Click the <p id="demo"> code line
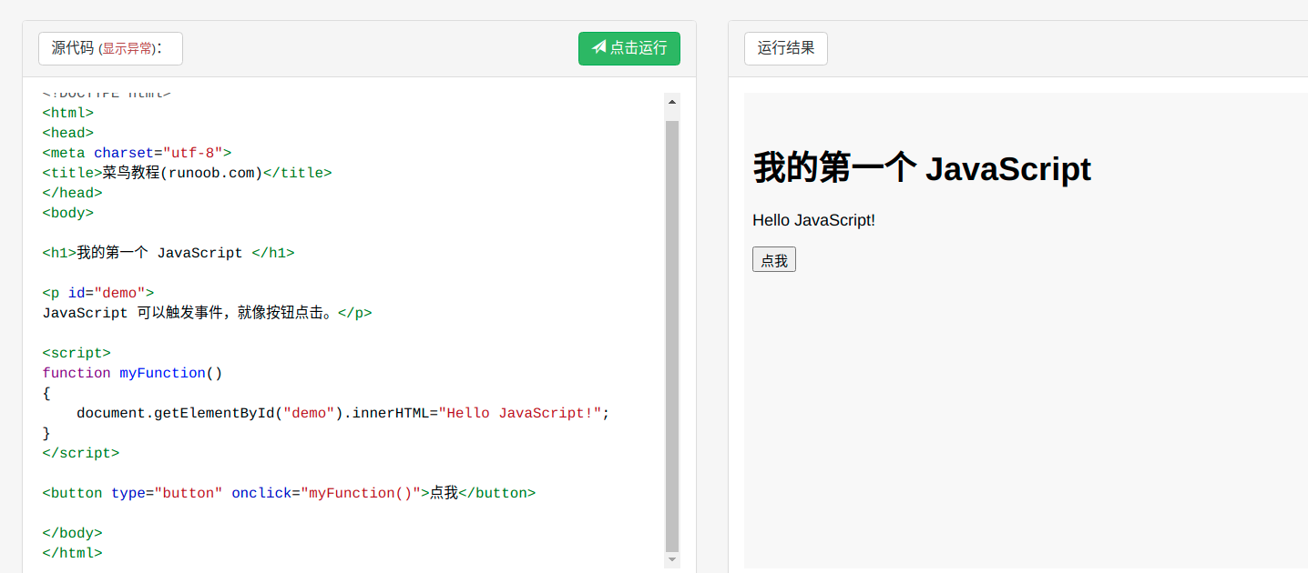 click(98, 293)
